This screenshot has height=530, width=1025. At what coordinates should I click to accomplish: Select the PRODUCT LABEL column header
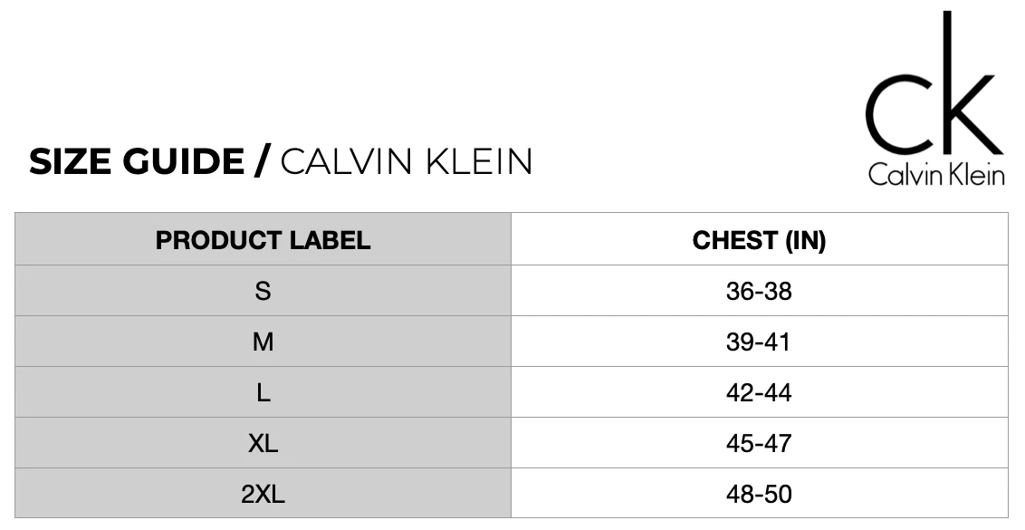(263, 240)
